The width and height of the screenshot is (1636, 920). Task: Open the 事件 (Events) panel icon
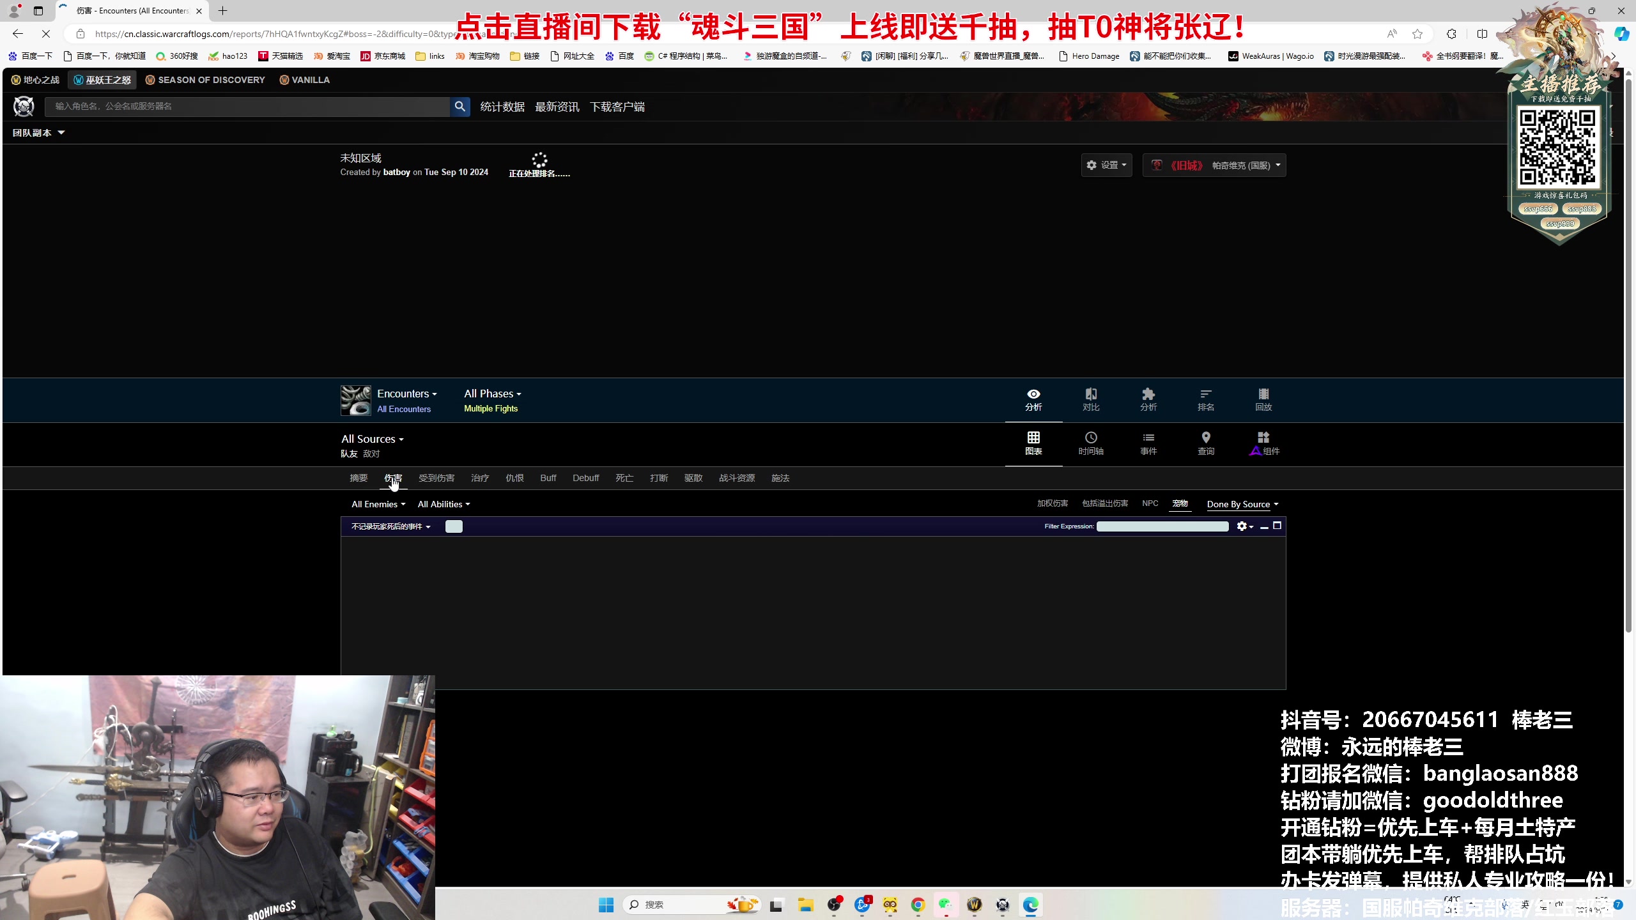point(1148,443)
